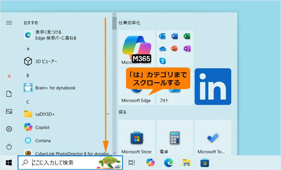This screenshot has width=281, height=170.
Task: Launch CyberLink PhotoDirector 8 for dynabook
Action: click(x=68, y=154)
